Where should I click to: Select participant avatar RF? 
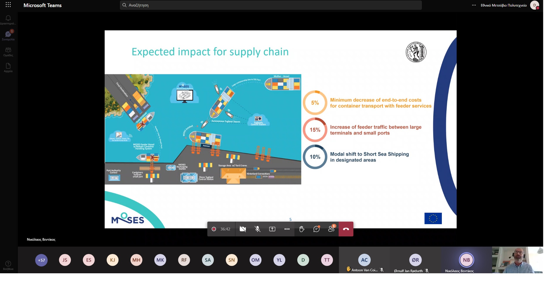click(184, 260)
